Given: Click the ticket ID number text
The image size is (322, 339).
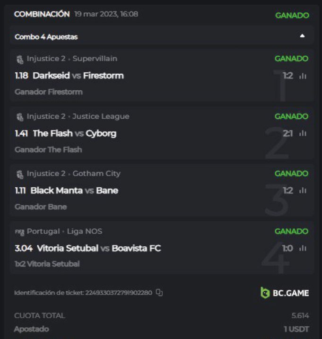Looking at the screenshot, I should tap(119, 293).
